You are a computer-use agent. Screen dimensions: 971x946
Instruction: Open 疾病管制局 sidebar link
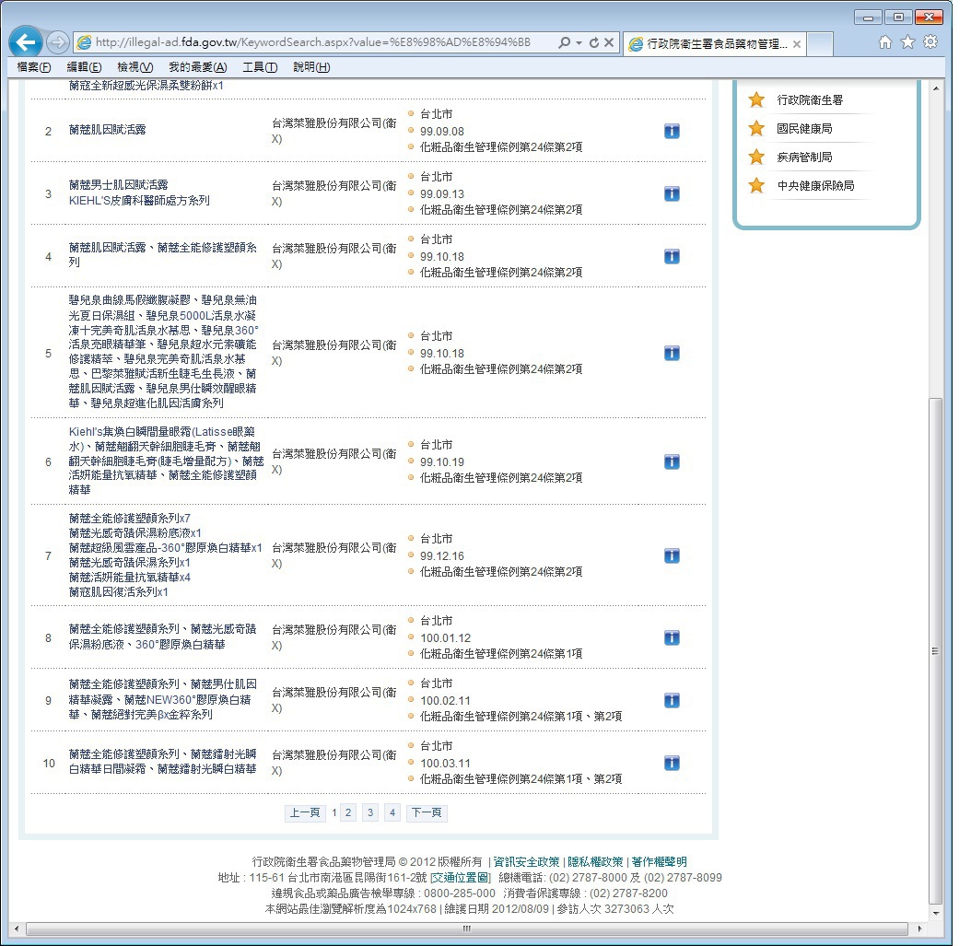pos(804,157)
